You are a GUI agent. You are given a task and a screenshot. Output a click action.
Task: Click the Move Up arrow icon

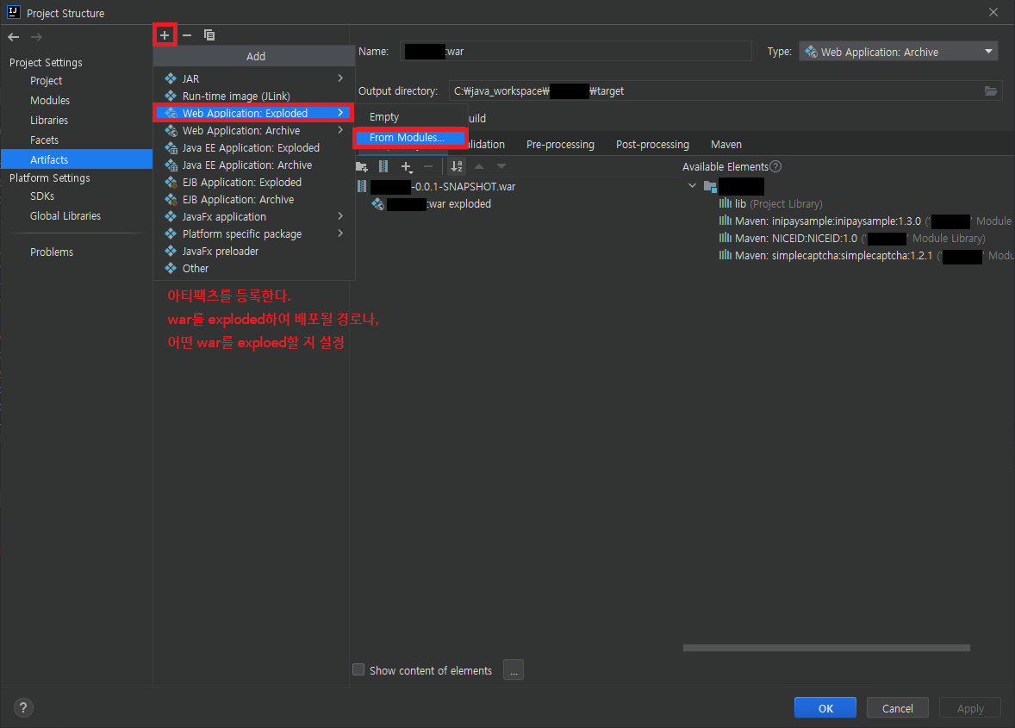(x=479, y=167)
